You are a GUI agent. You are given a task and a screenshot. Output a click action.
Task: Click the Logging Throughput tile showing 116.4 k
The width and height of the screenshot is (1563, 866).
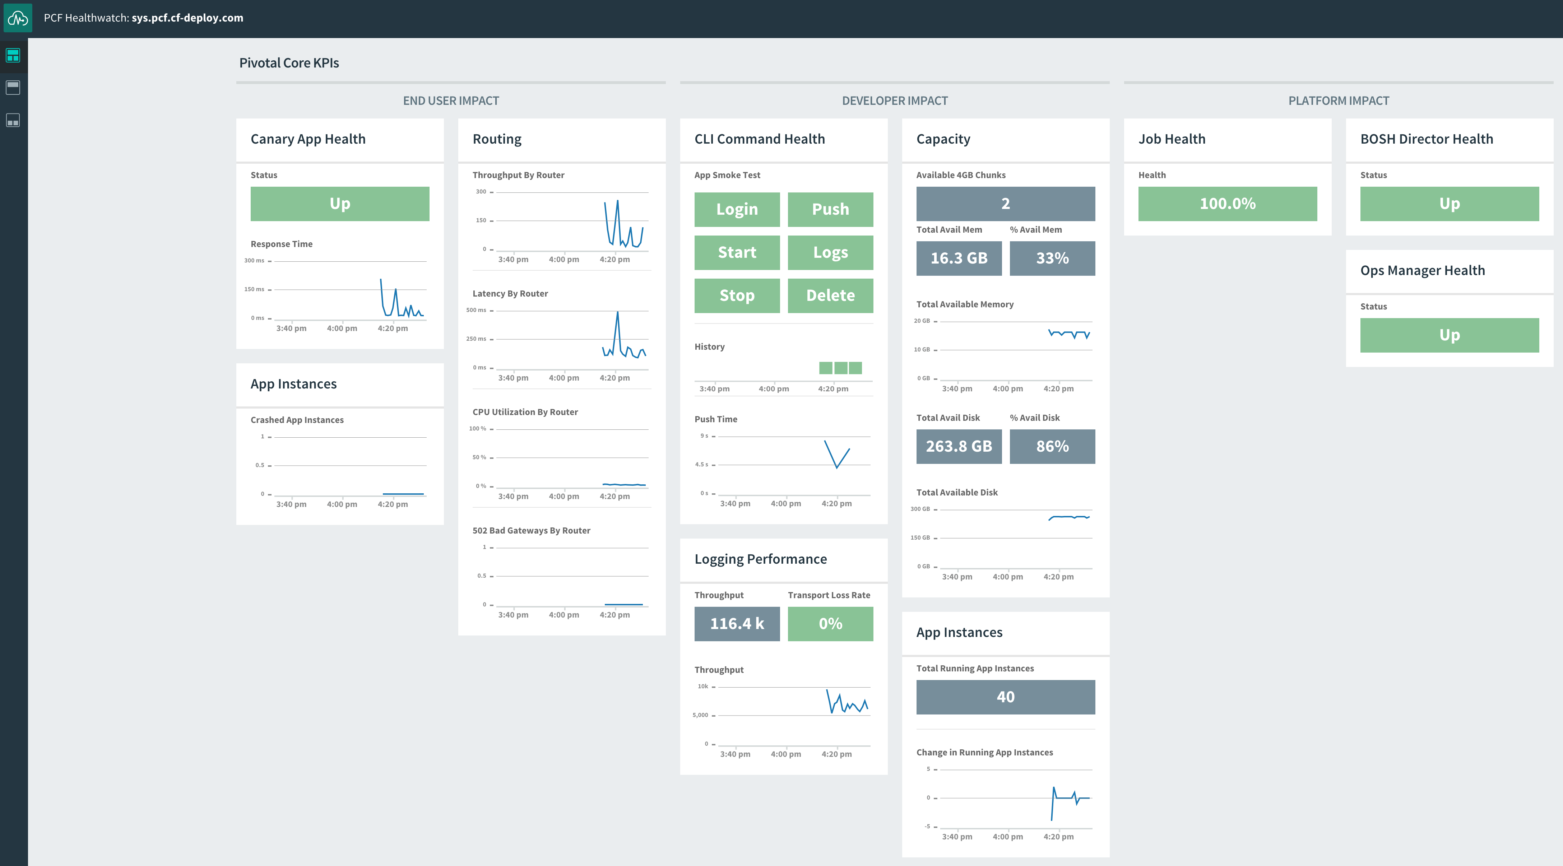[737, 623]
